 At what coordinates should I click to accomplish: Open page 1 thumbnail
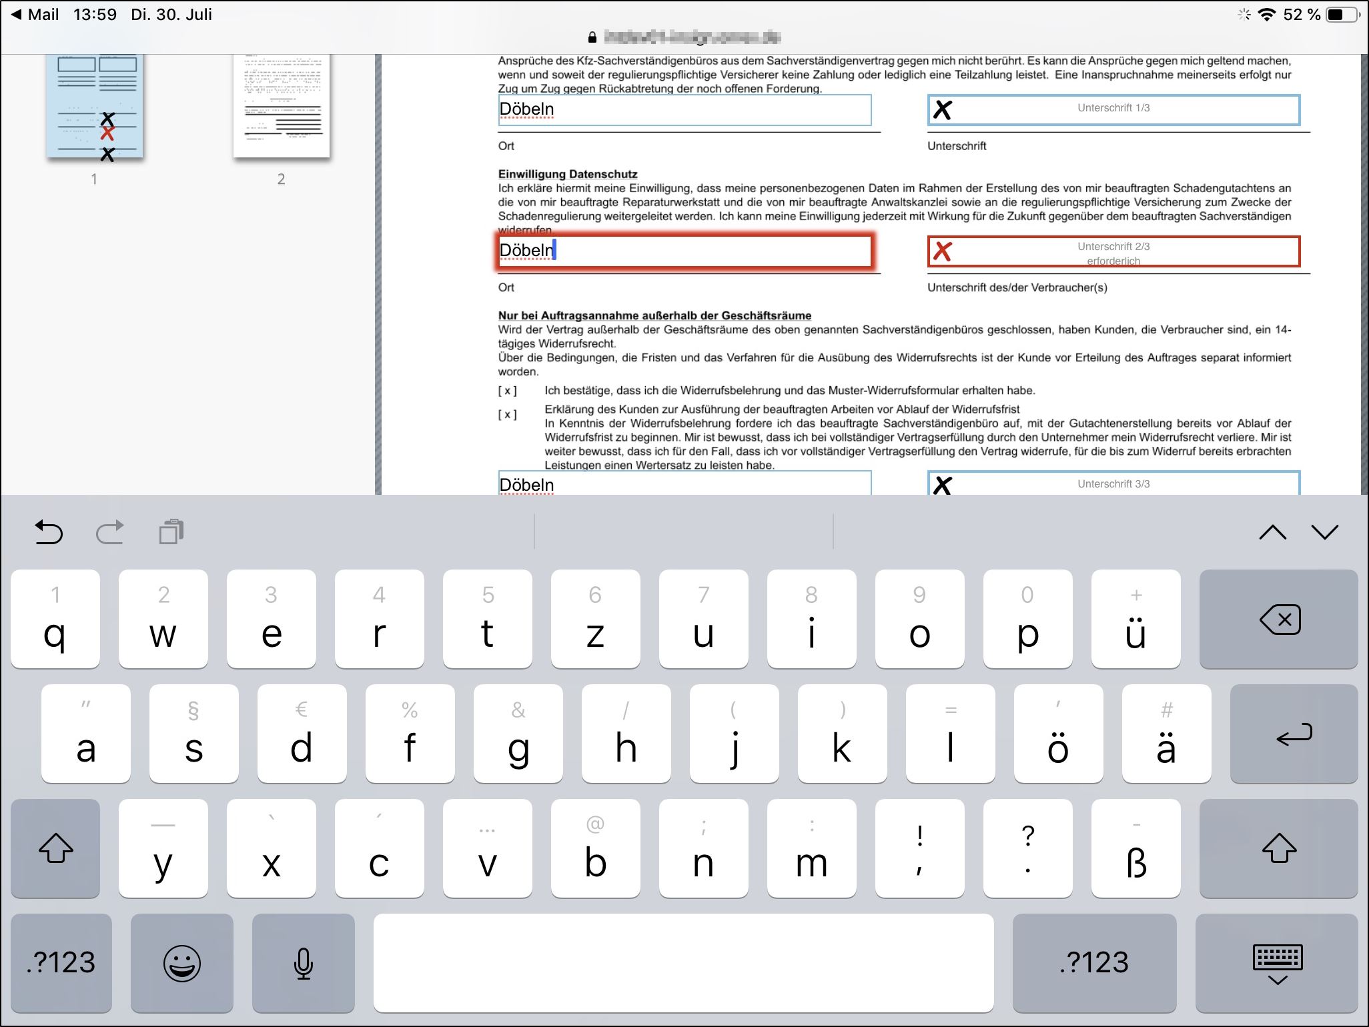95,107
